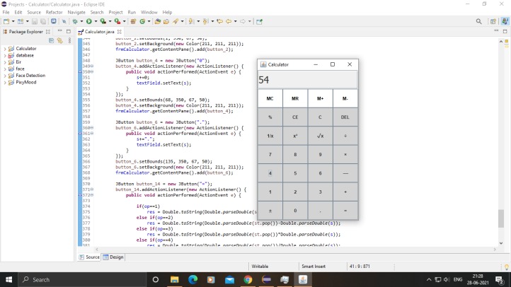This screenshot has width=511, height=287.
Task: Click the MC button in Calculator
Action: pyautogui.click(x=270, y=98)
